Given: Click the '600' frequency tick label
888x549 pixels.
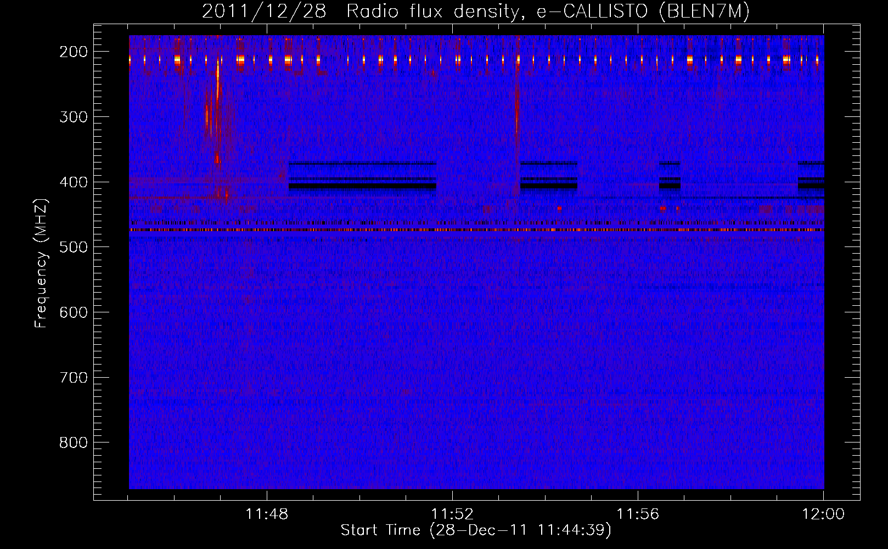Looking at the screenshot, I should pos(74,312).
